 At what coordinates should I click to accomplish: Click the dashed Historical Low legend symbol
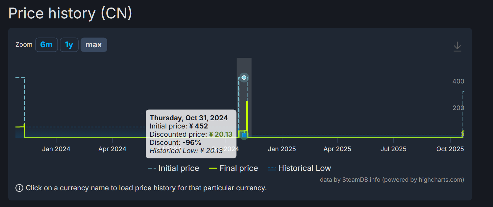[x=272, y=169]
